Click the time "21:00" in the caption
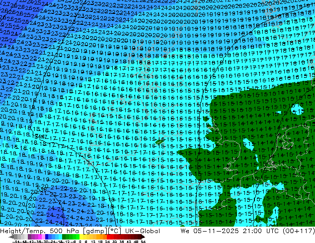This screenshot has height=243, width=315. (252, 231)
